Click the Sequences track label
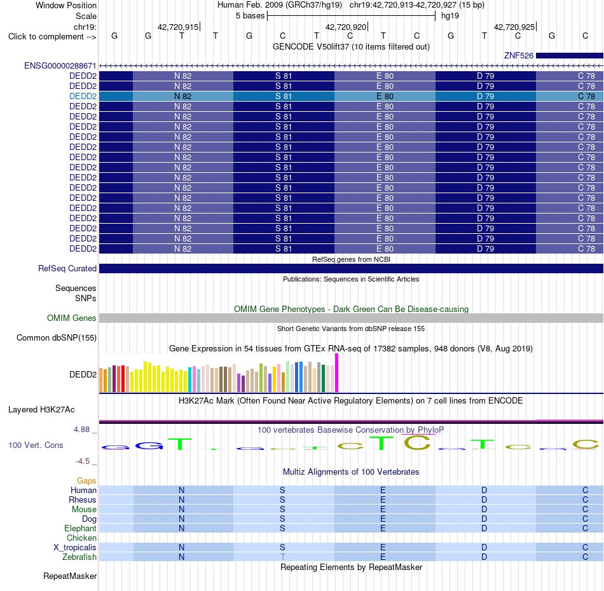This screenshot has height=591, width=604. click(x=76, y=288)
